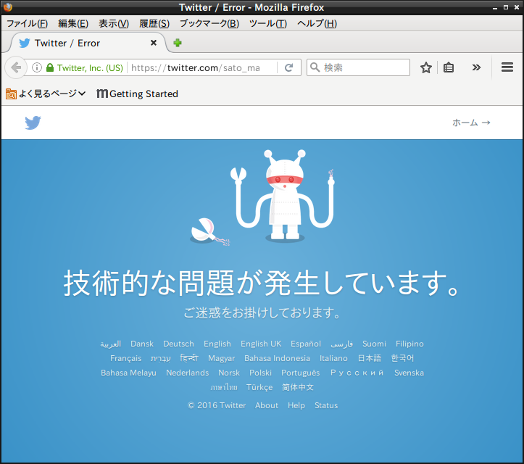Open the ツール(T) menu

(x=268, y=23)
